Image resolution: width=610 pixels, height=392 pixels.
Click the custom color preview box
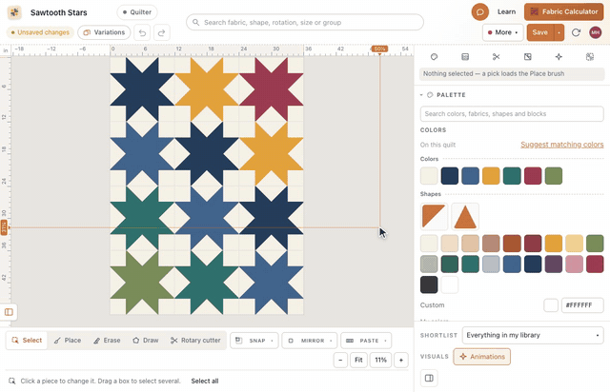(x=551, y=305)
